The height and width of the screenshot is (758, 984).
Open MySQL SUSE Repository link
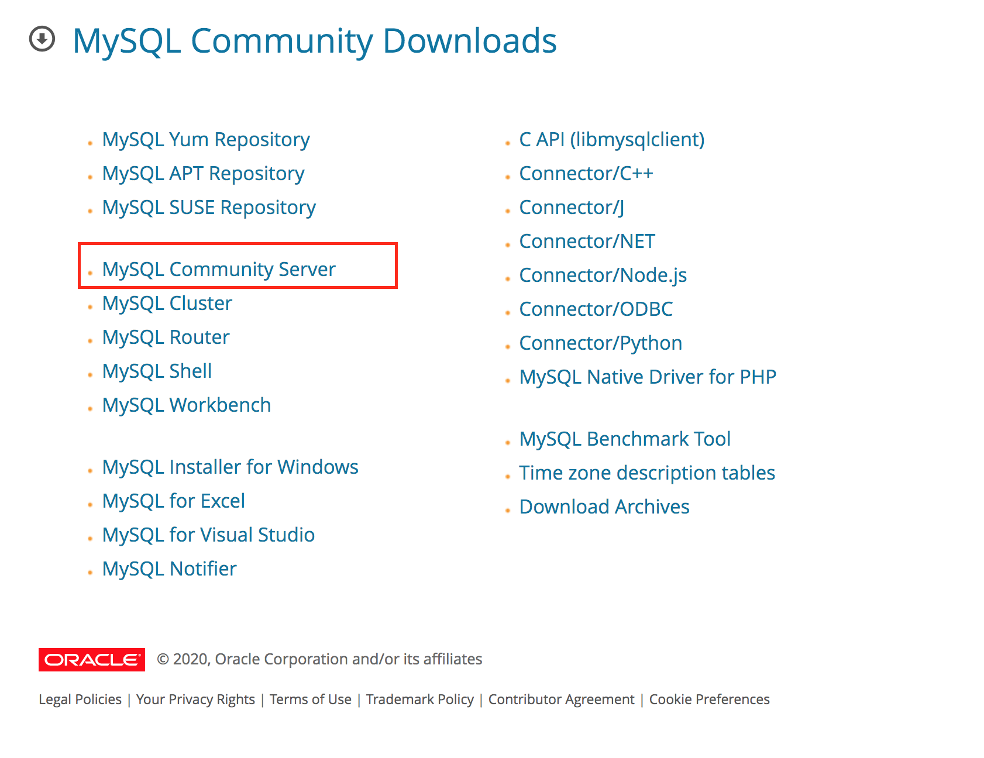coord(209,208)
